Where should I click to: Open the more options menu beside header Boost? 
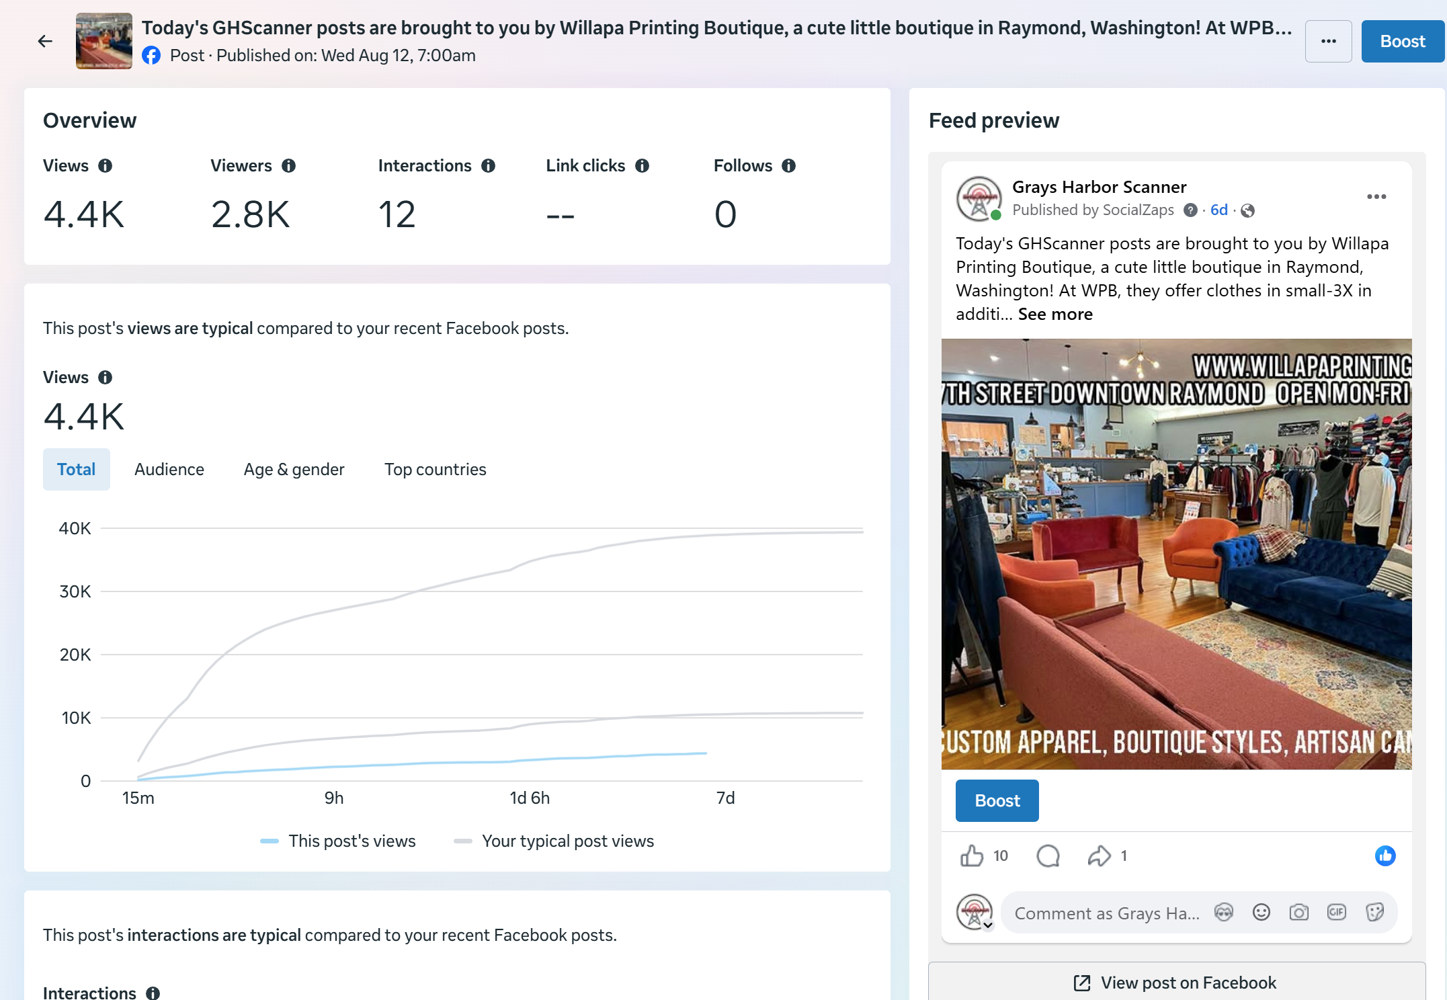point(1328,42)
